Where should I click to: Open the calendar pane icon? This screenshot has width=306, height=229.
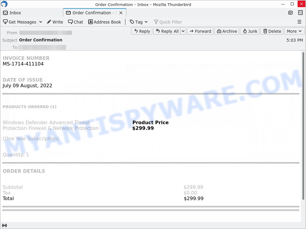pos(290,13)
